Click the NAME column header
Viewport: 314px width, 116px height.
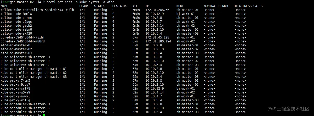(x=4, y=6)
